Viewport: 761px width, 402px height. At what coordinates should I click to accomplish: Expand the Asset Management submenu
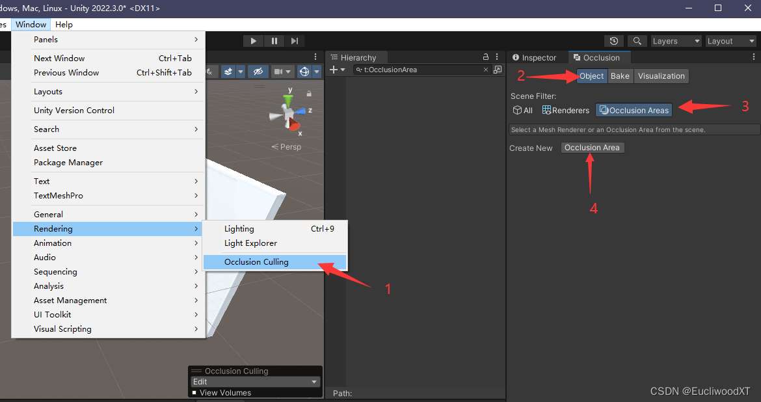pos(109,301)
